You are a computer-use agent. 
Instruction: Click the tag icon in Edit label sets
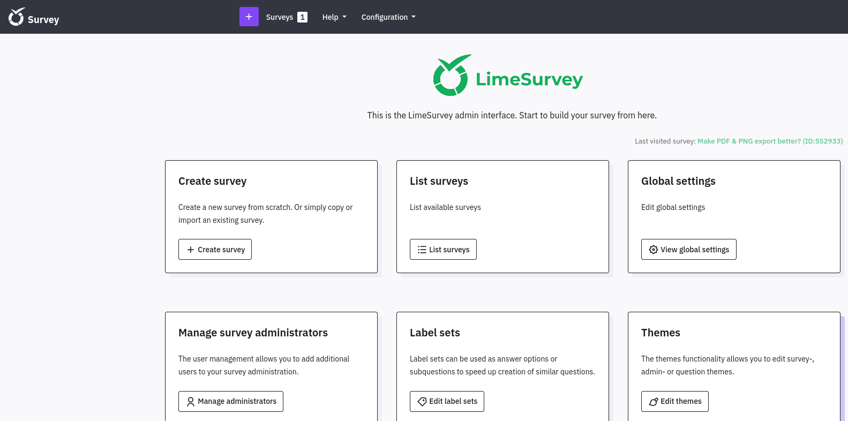click(422, 402)
